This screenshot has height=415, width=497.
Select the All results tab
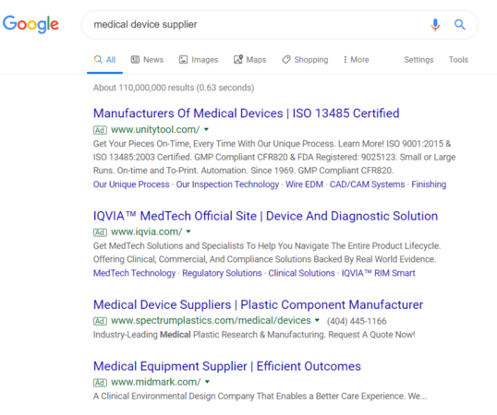point(105,60)
